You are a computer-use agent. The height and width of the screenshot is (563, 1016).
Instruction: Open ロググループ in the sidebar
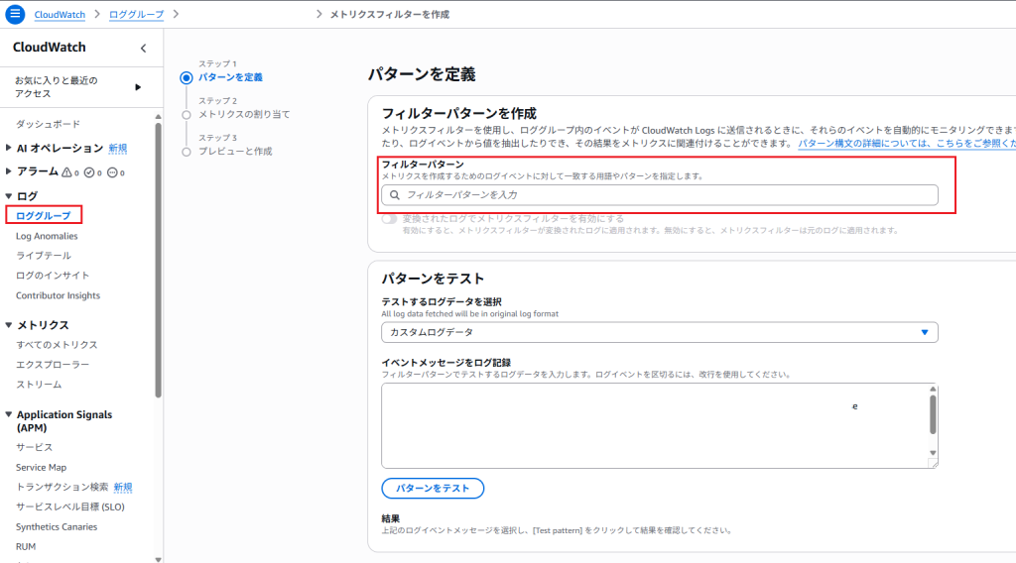(44, 215)
